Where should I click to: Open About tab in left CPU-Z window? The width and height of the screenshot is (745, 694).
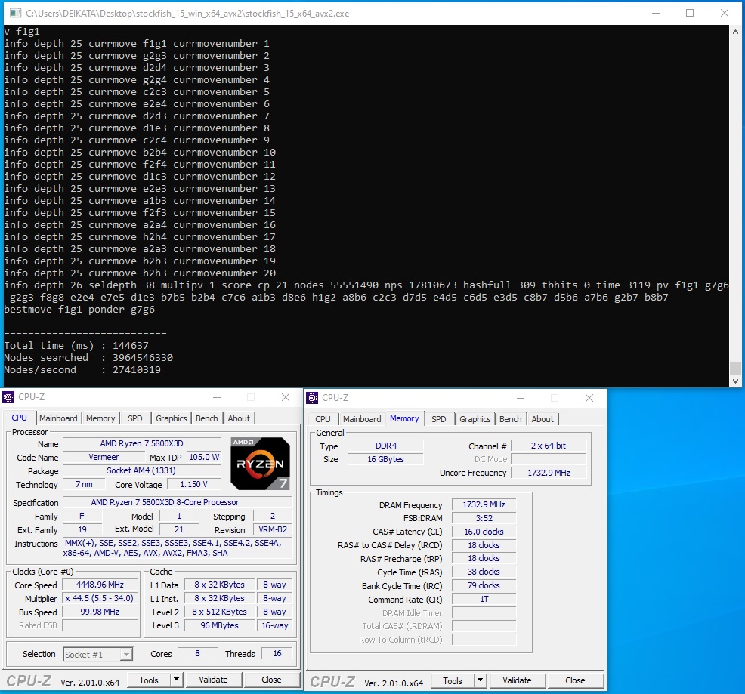click(239, 418)
